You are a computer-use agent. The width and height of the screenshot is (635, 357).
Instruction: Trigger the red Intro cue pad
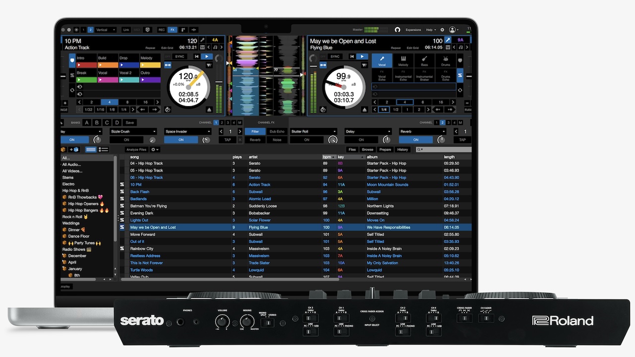point(86,64)
